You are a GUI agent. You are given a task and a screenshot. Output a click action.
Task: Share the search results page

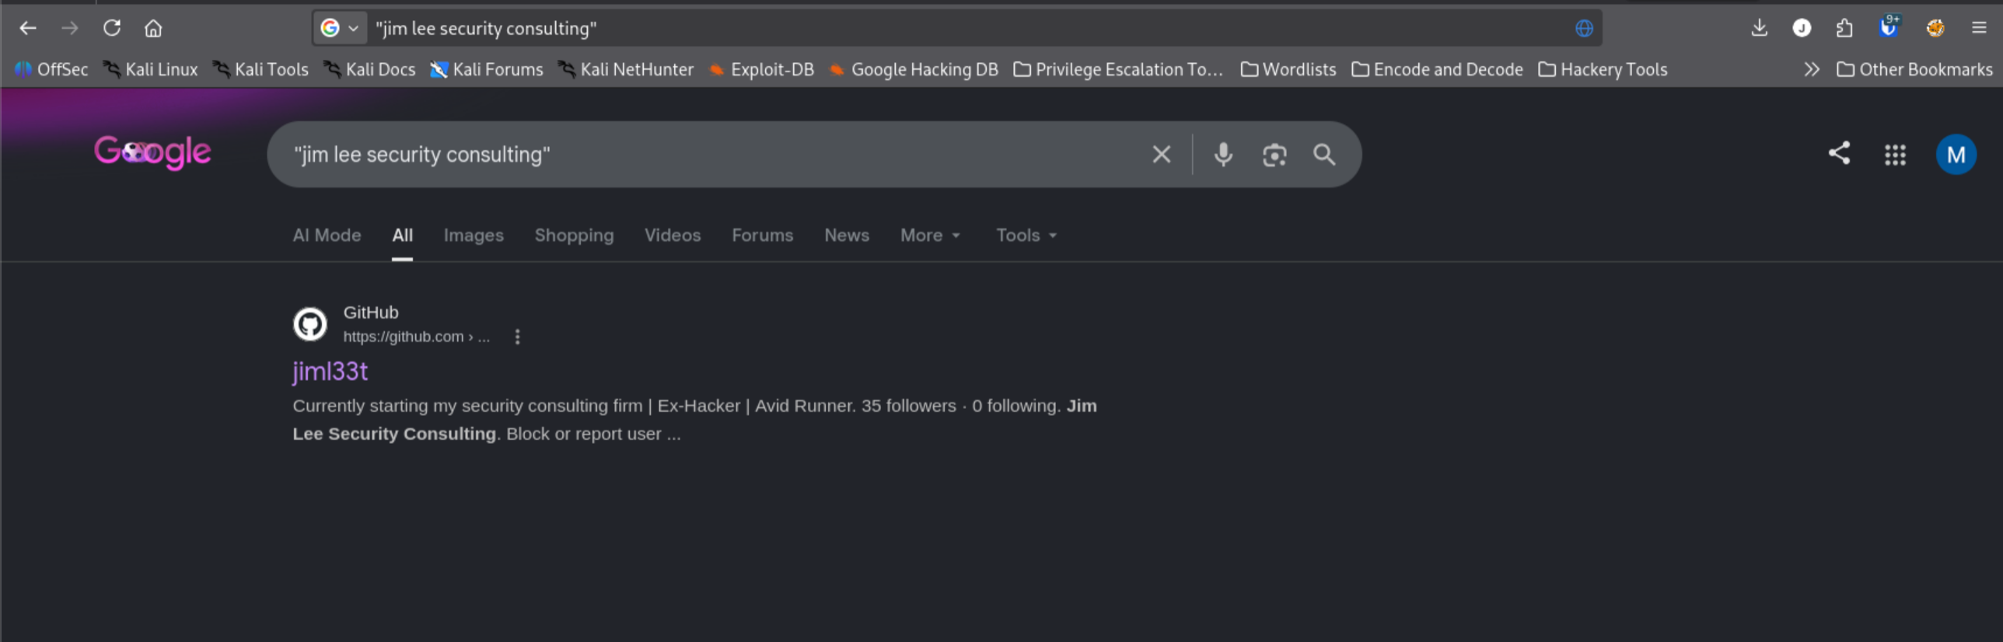(1838, 153)
